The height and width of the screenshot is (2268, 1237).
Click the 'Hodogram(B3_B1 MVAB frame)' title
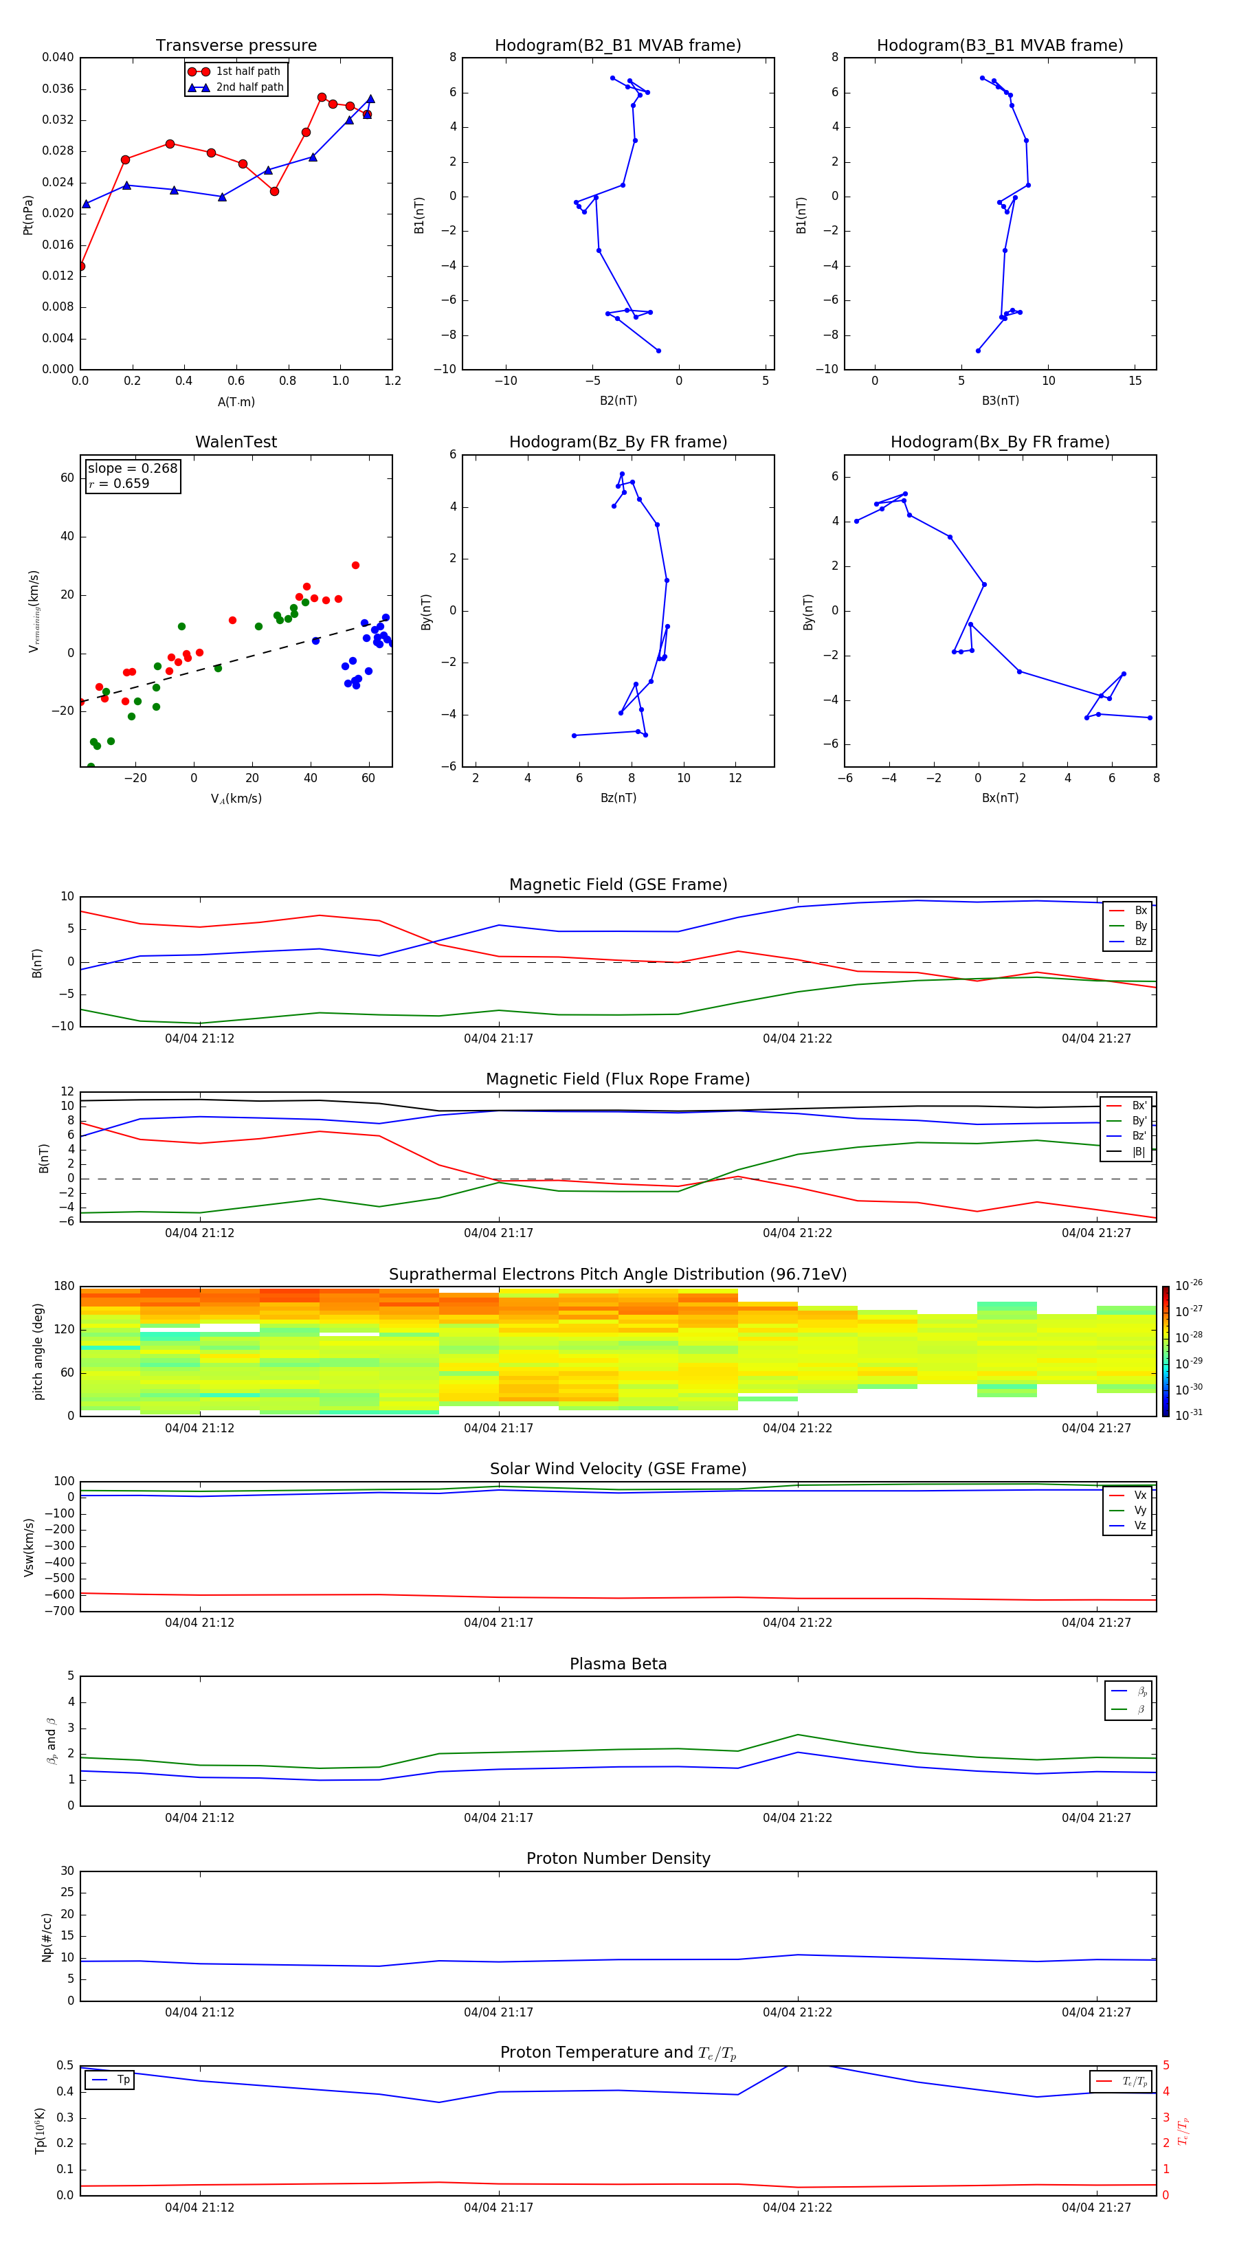[1000, 46]
